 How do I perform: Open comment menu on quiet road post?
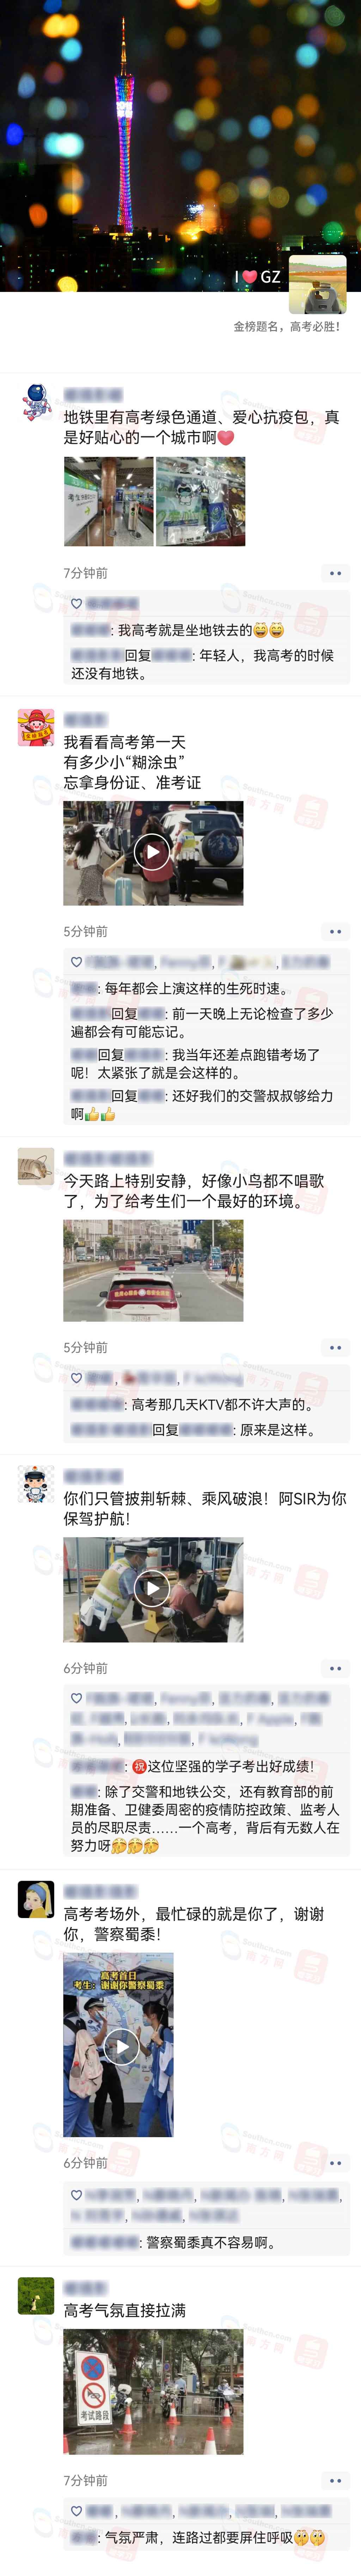(335, 1348)
